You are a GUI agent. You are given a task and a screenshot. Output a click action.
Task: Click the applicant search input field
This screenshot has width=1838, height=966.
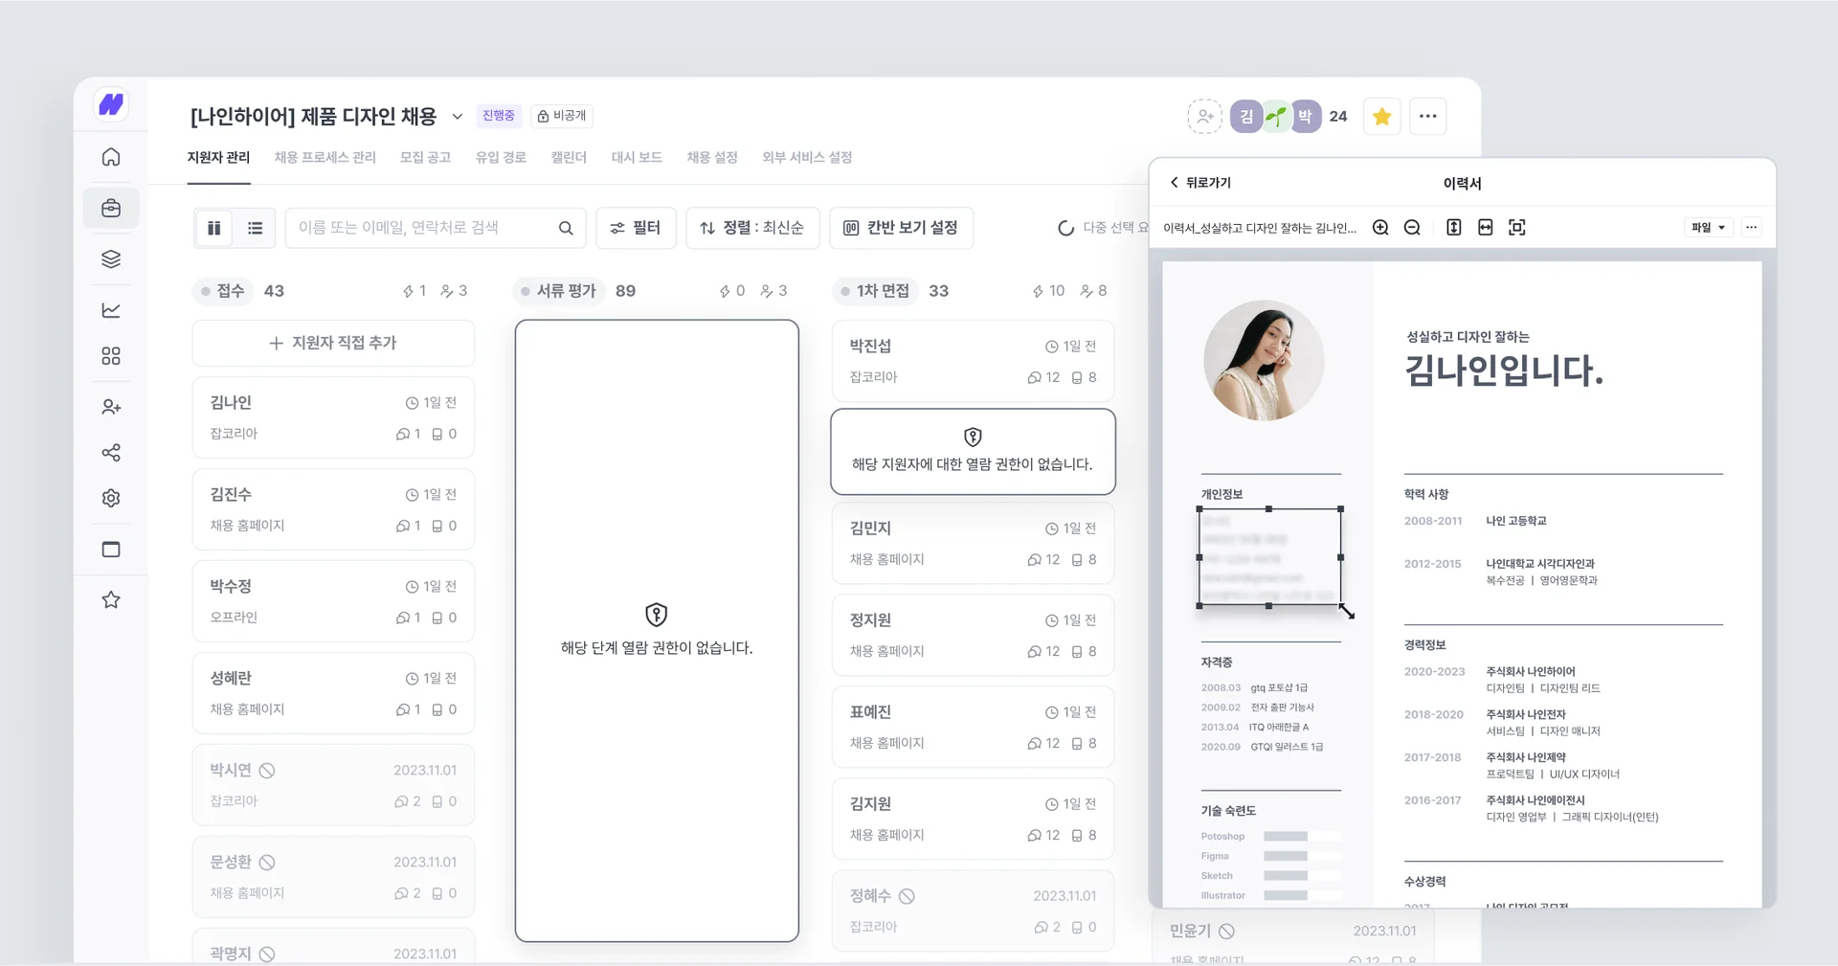(x=431, y=228)
